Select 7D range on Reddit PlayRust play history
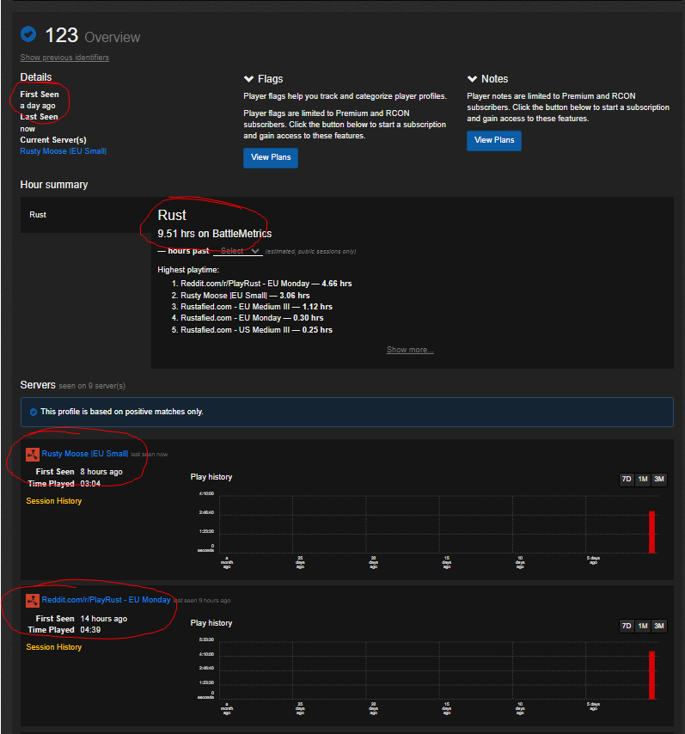The height and width of the screenshot is (734, 685). coord(627,626)
